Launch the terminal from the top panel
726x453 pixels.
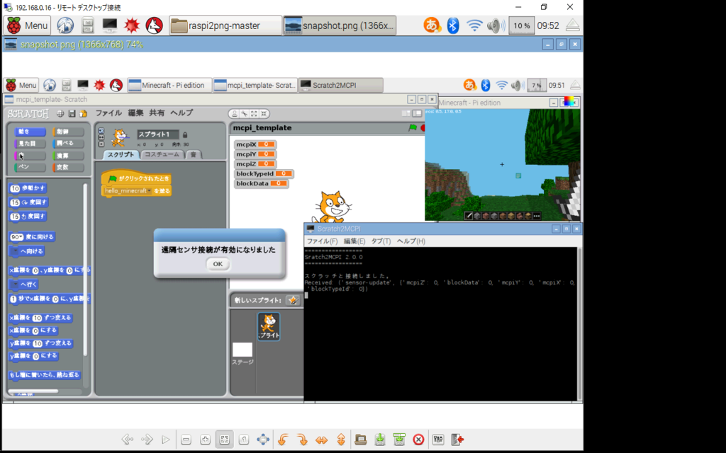pyautogui.click(x=110, y=25)
